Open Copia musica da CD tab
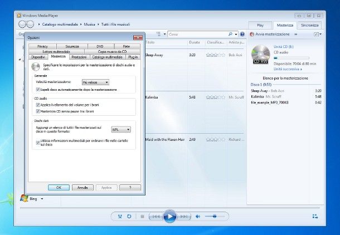 click(x=113, y=52)
